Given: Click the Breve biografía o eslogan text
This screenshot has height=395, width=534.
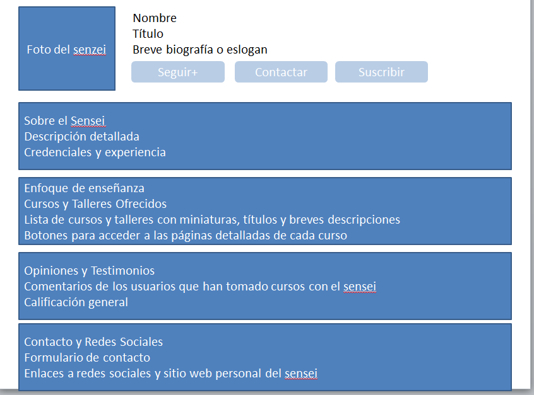Looking at the screenshot, I should coord(199,50).
